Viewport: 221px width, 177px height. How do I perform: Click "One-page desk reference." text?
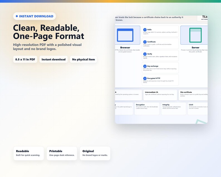pos(62,155)
